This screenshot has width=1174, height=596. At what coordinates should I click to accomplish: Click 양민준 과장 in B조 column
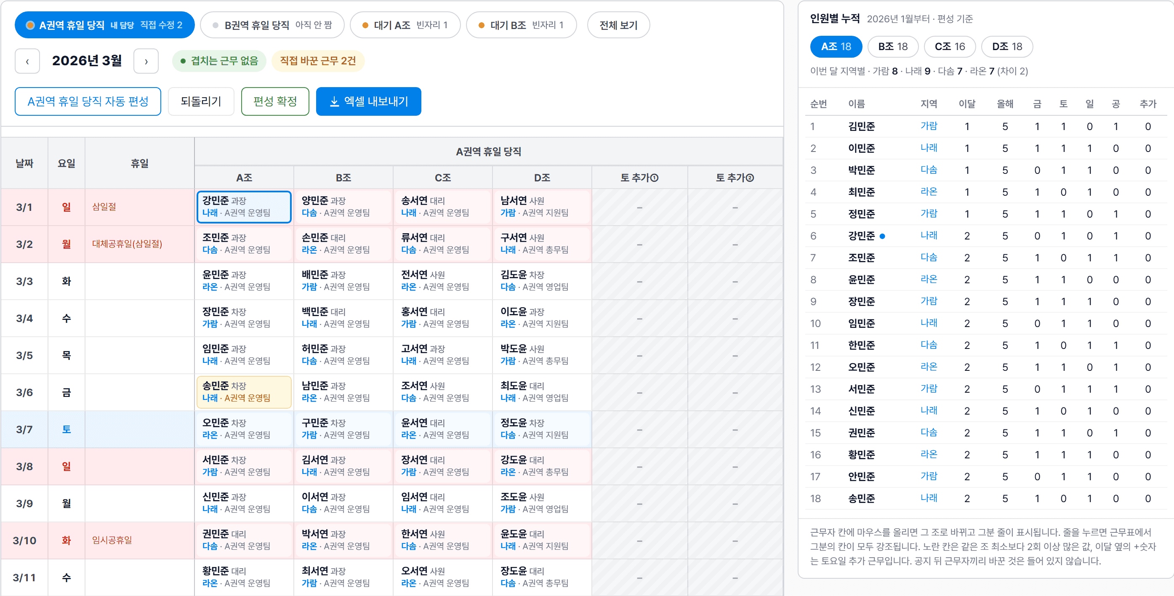click(x=343, y=207)
